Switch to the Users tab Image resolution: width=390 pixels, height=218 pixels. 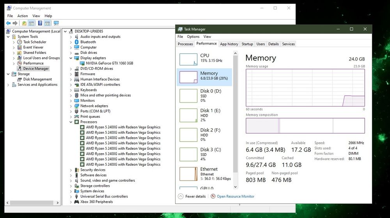click(x=261, y=44)
